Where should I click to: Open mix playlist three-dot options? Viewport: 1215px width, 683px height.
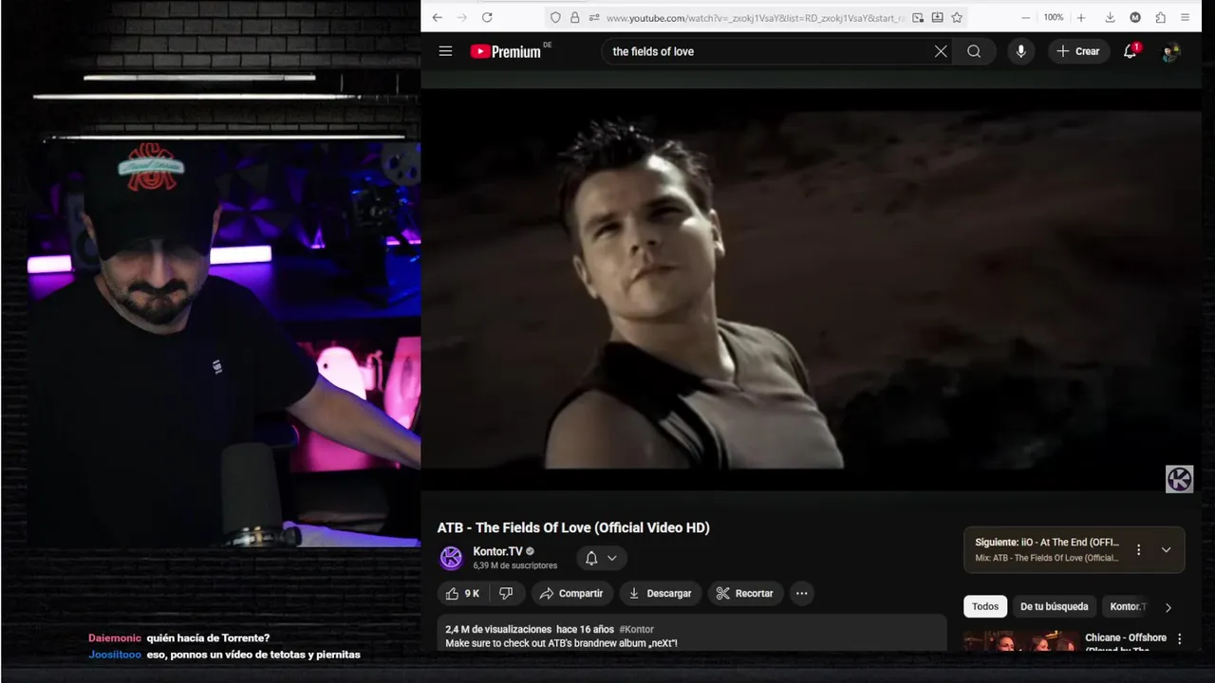(x=1138, y=549)
